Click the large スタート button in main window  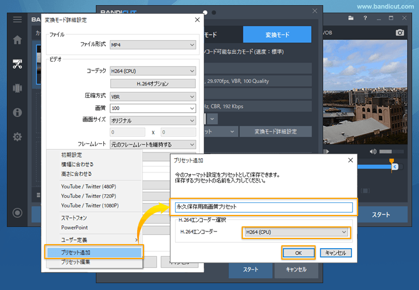coord(381,214)
